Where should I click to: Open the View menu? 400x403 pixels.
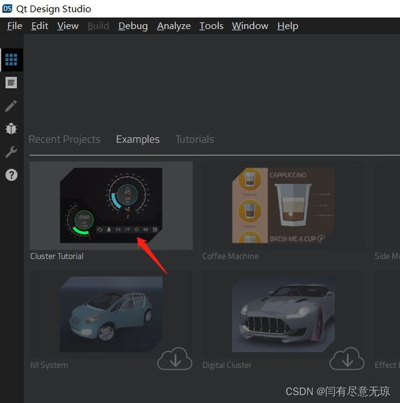(68, 26)
